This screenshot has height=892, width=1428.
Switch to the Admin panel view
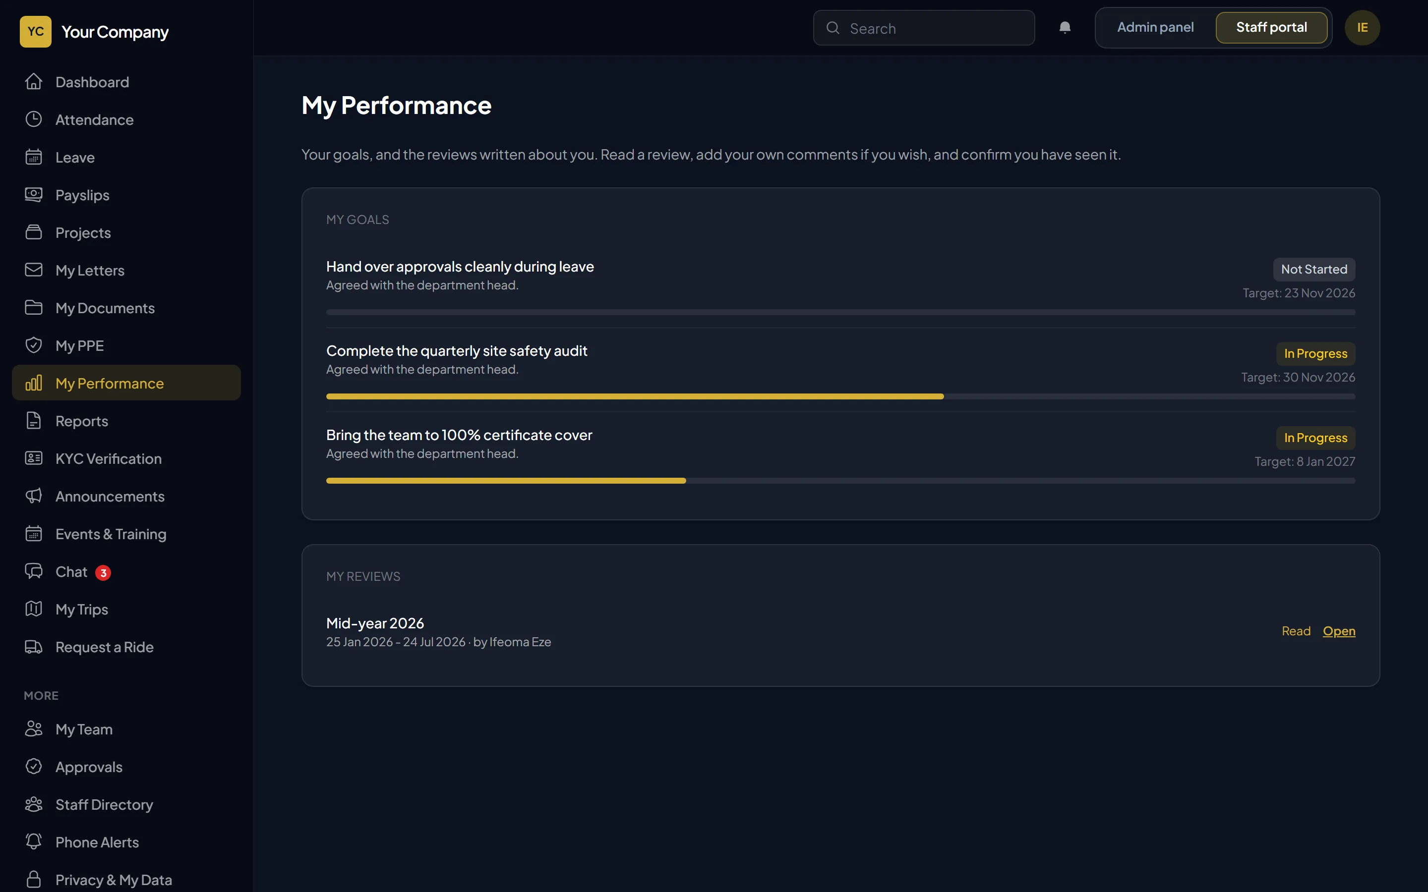tap(1155, 28)
